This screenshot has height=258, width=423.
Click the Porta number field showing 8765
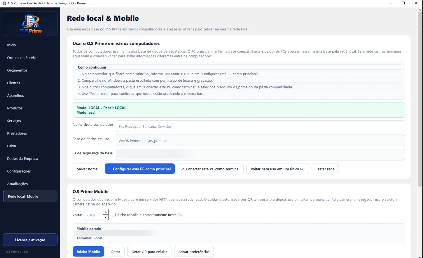[x=94, y=215]
